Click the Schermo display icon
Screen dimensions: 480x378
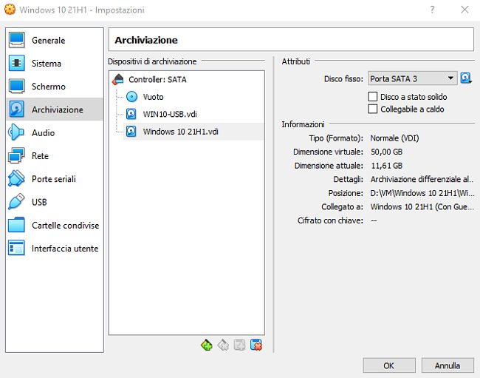tap(16, 87)
